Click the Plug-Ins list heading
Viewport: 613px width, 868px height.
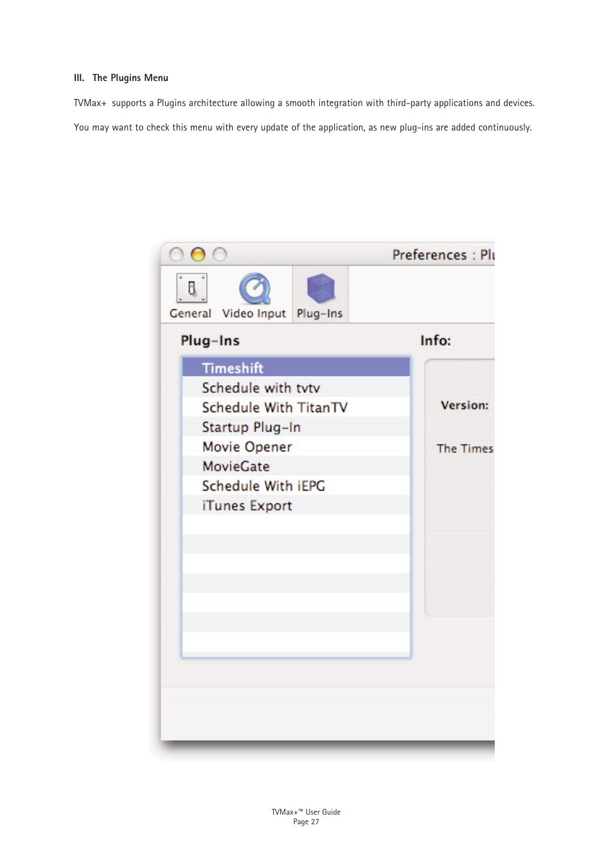(210, 341)
